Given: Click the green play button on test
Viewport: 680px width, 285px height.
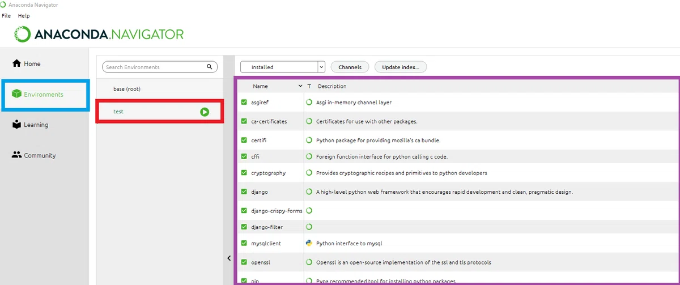Looking at the screenshot, I should coord(205,112).
